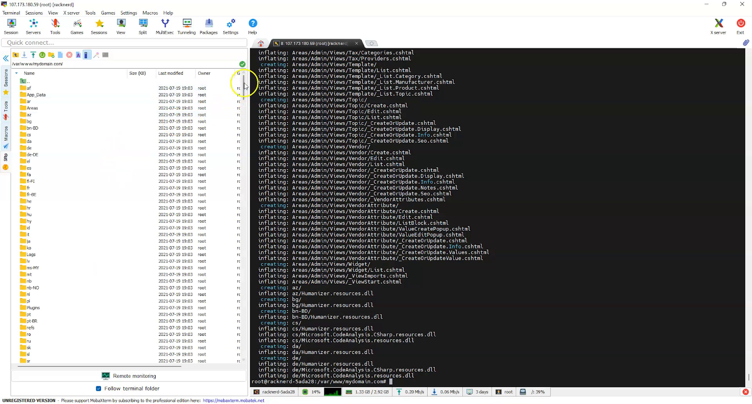Enable MultiExec mode
The height and width of the screenshot is (404, 752).
tap(164, 27)
